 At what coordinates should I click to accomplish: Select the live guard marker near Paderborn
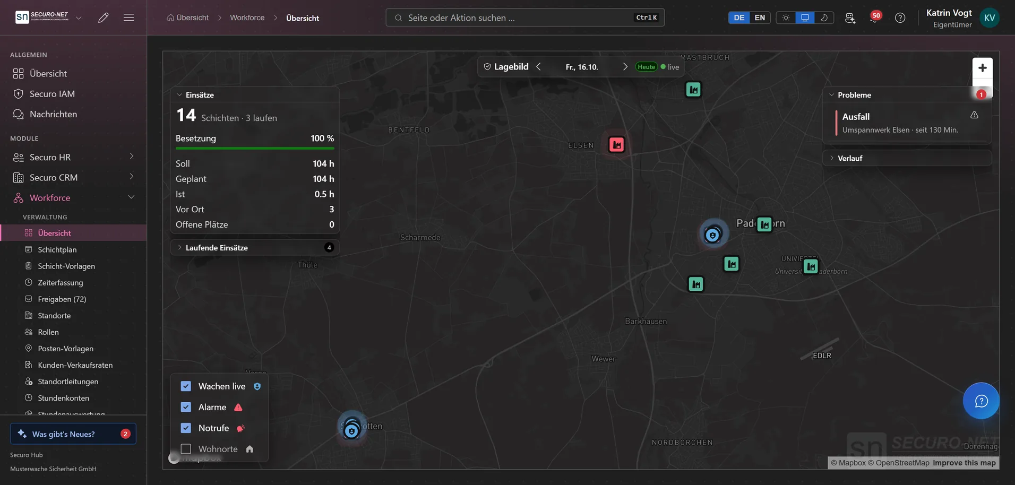(x=712, y=235)
